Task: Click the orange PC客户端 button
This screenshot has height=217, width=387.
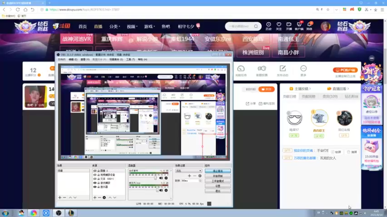Action: pyautogui.click(x=345, y=70)
